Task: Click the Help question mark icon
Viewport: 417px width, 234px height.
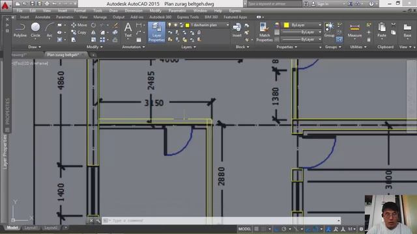Action: 371,4
